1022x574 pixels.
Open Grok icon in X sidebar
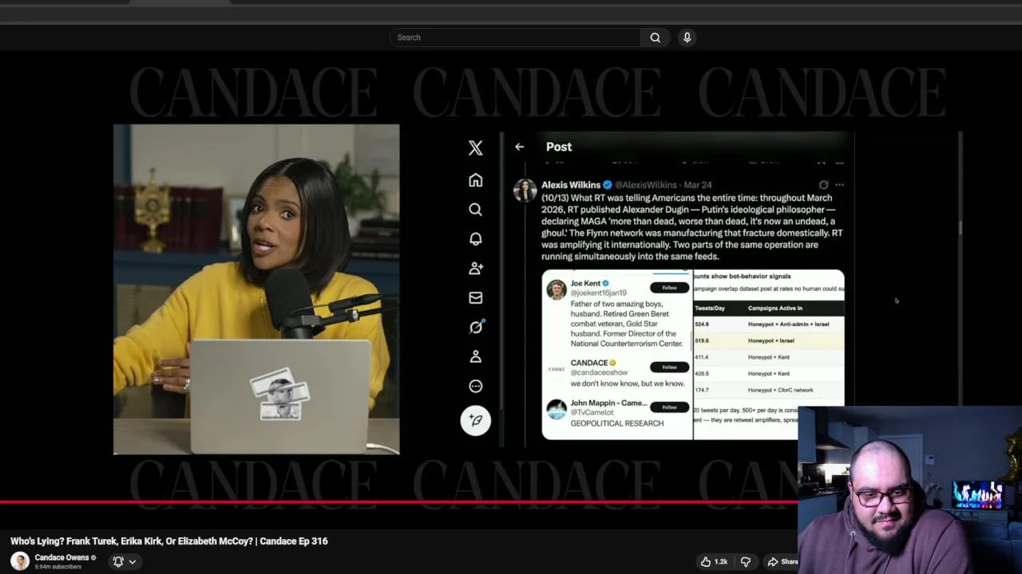tap(476, 327)
